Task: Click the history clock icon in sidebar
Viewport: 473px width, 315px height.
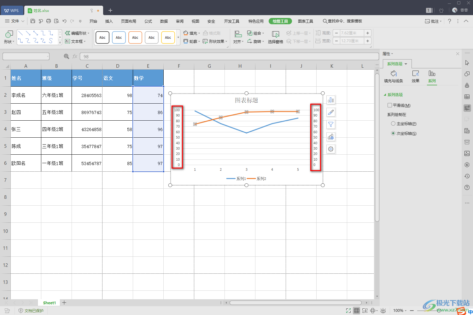Action: 467,176
